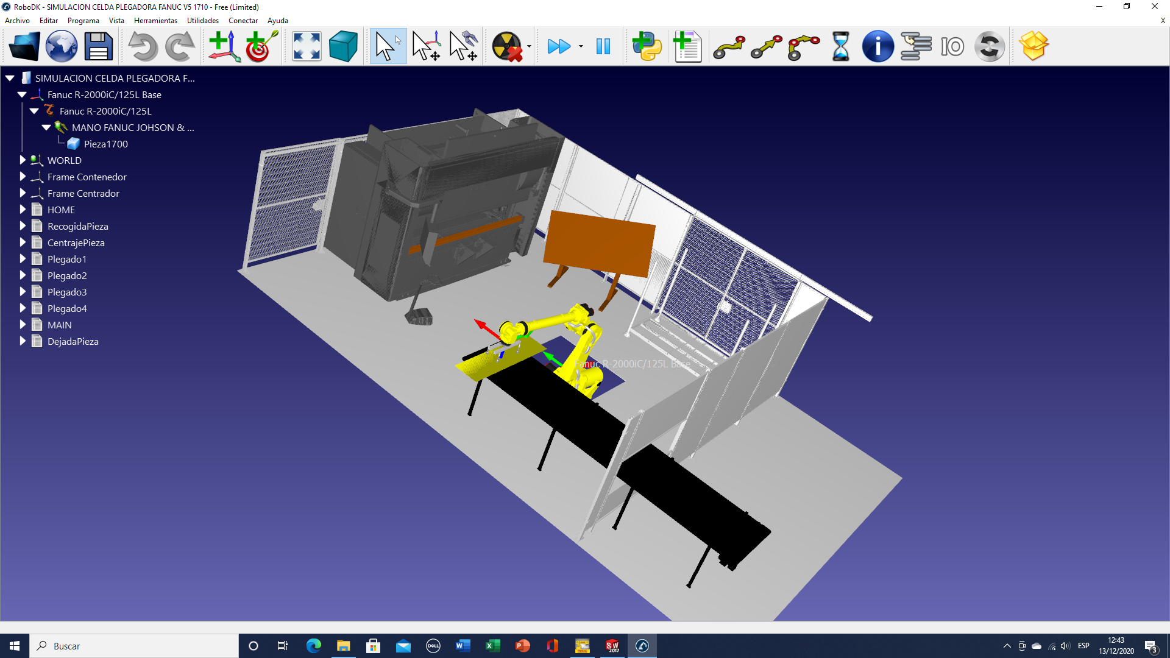Click Move Joint instruction icon
1170x658 pixels.
[x=729, y=46]
